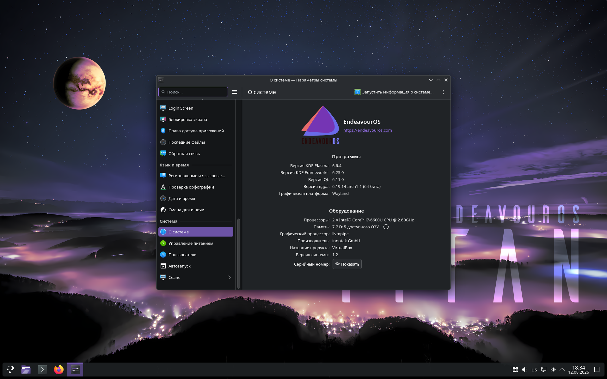The image size is (607, 379).
Task: Expand hidden system tray icons
Action: [x=562, y=370]
